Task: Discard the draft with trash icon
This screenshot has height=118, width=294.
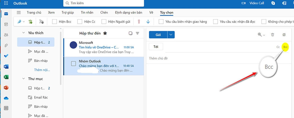Action: (x=273, y=35)
